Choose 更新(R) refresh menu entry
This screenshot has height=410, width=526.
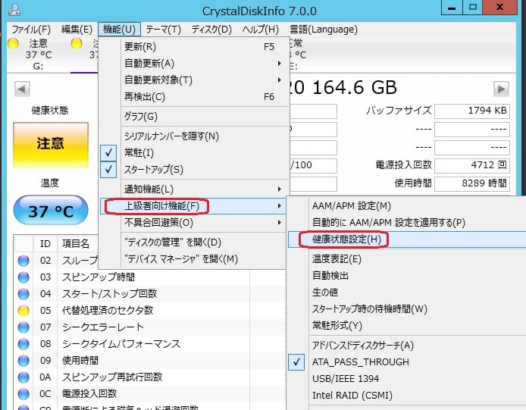(x=194, y=47)
